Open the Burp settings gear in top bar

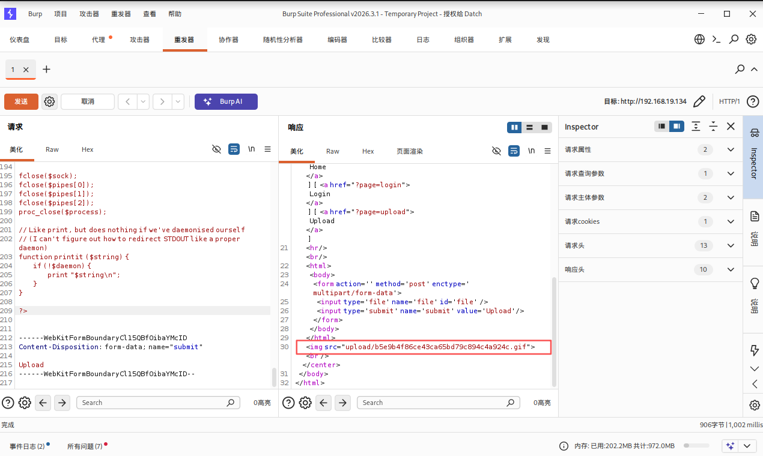pyautogui.click(x=751, y=40)
